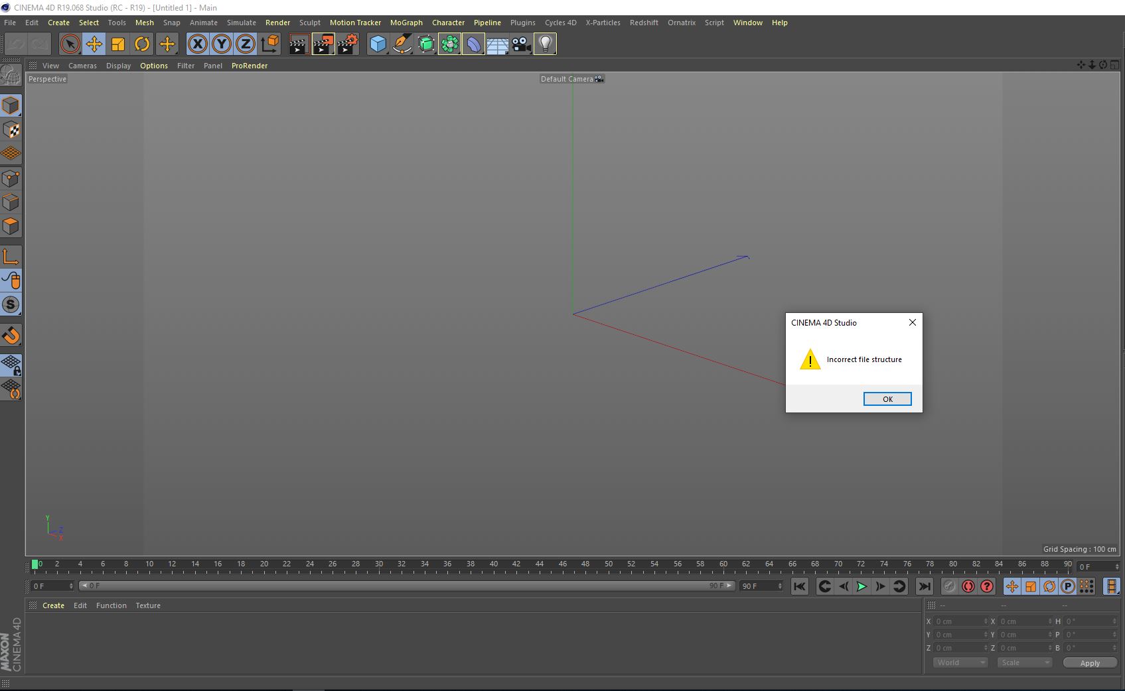This screenshot has height=691, width=1125.
Task: Open the File menu
Action: click(10, 23)
